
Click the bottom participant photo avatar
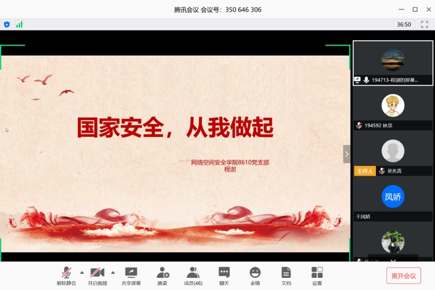point(393,242)
